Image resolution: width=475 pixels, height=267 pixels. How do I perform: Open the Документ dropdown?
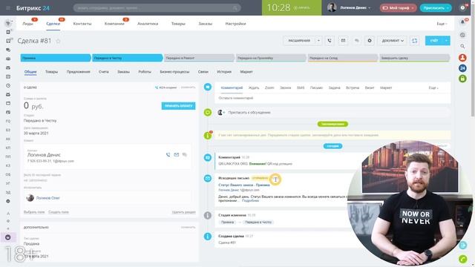point(393,41)
